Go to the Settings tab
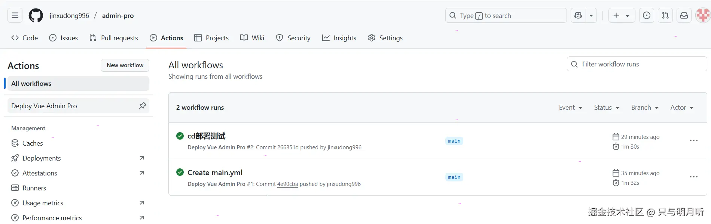Screen dimensions: 711x224 coord(385,38)
